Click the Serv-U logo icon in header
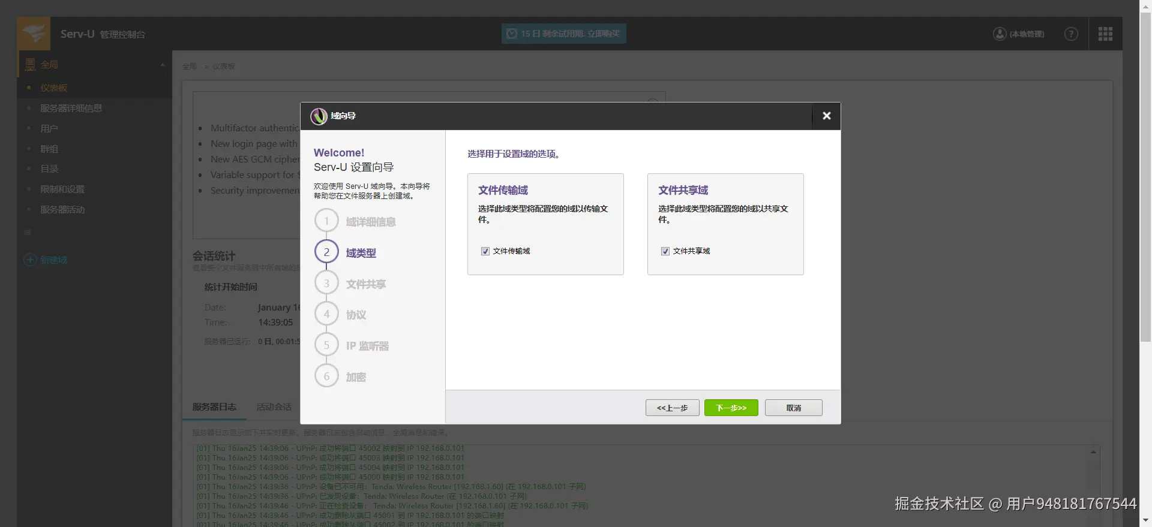 (34, 34)
